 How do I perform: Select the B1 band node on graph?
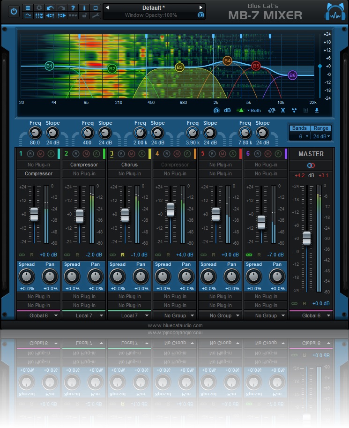pos(49,66)
